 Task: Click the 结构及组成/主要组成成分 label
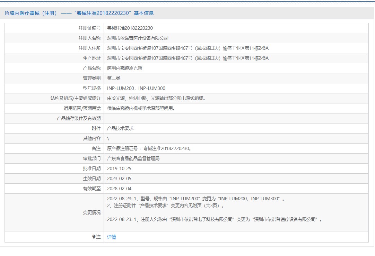pos(76,98)
